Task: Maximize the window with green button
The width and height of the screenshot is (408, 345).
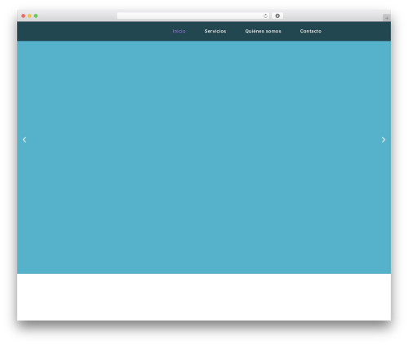Action: pyautogui.click(x=36, y=16)
